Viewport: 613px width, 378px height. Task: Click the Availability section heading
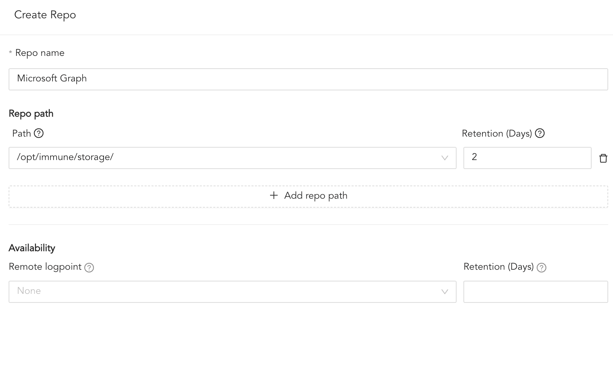[32, 248]
